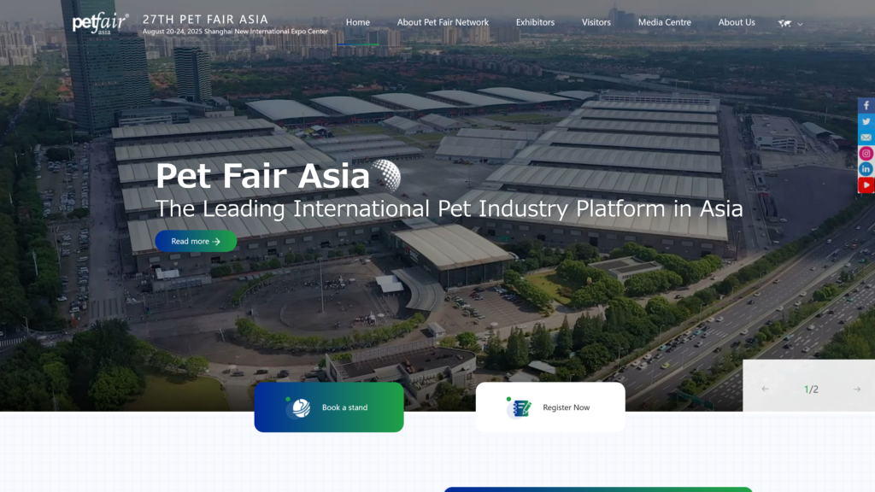
Task: Click the Read more button
Action: point(196,241)
